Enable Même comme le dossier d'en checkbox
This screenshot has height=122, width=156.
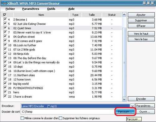22,118
